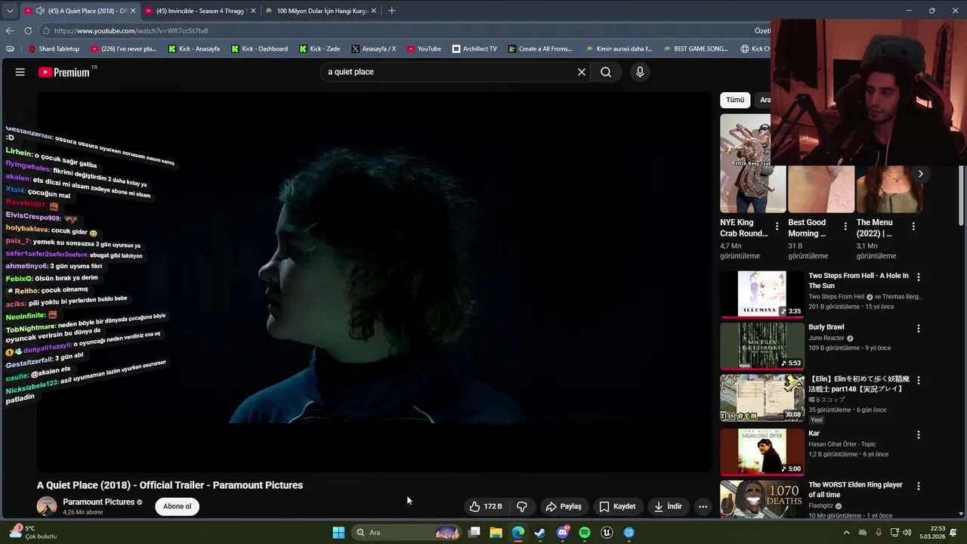Screen dimensions: 967x544
Task: Open a new browser tab
Action: (x=391, y=11)
